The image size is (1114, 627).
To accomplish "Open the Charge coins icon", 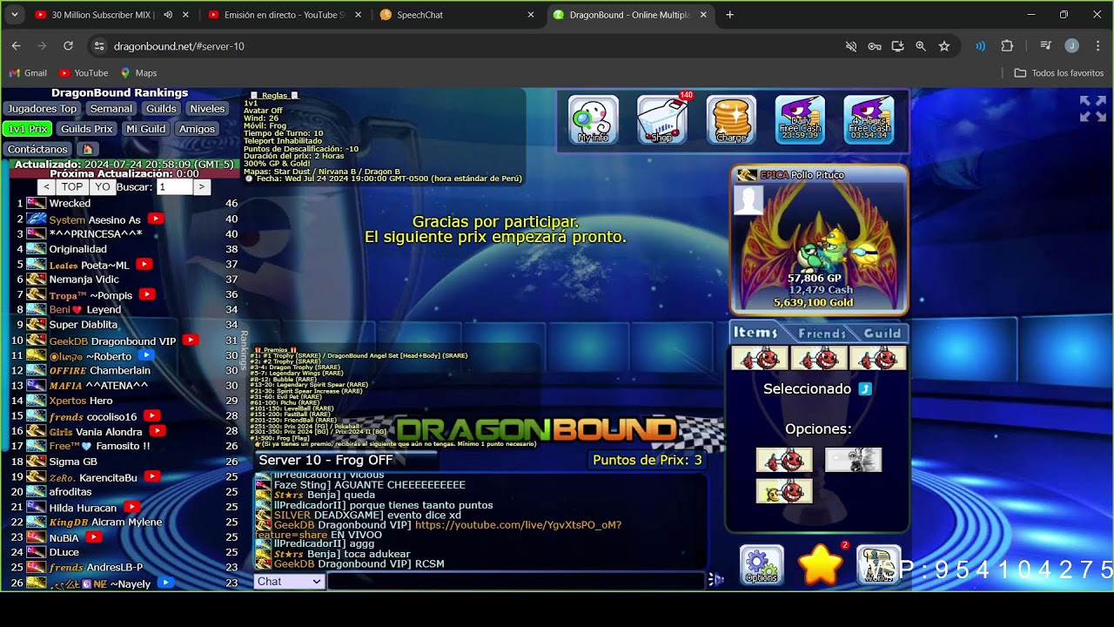I will 731,120.
